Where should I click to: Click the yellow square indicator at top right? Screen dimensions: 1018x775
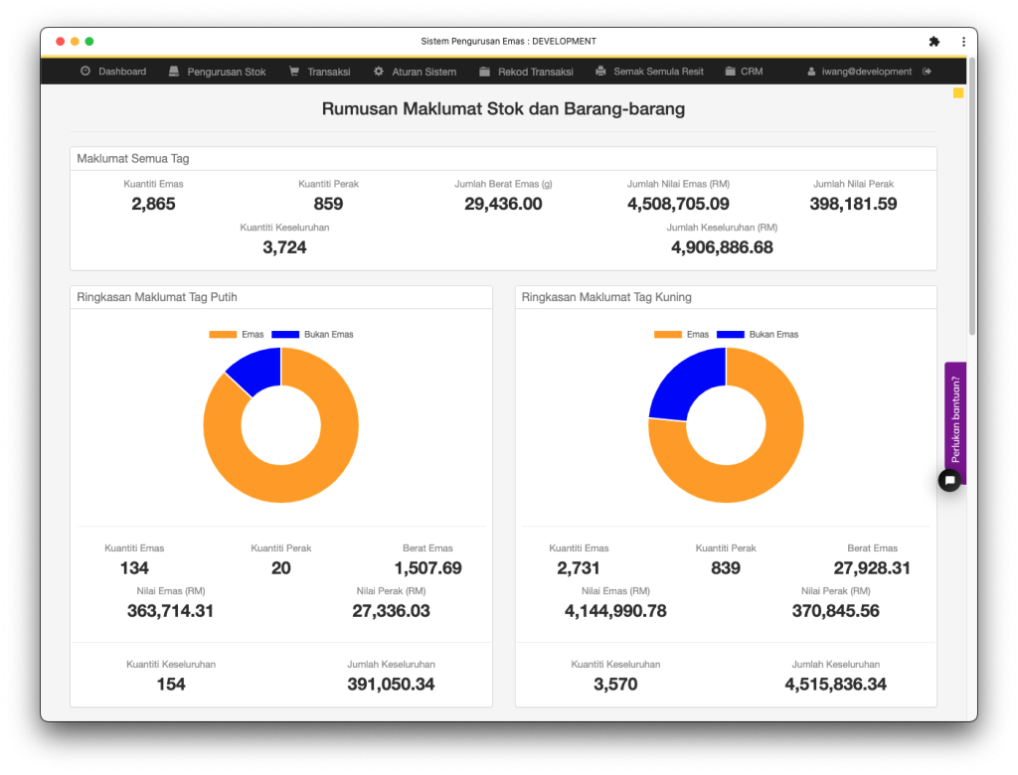[x=958, y=93]
